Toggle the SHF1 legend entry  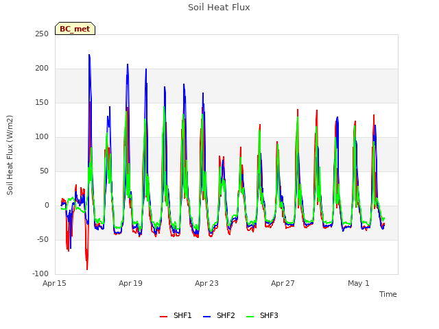click(x=176, y=315)
